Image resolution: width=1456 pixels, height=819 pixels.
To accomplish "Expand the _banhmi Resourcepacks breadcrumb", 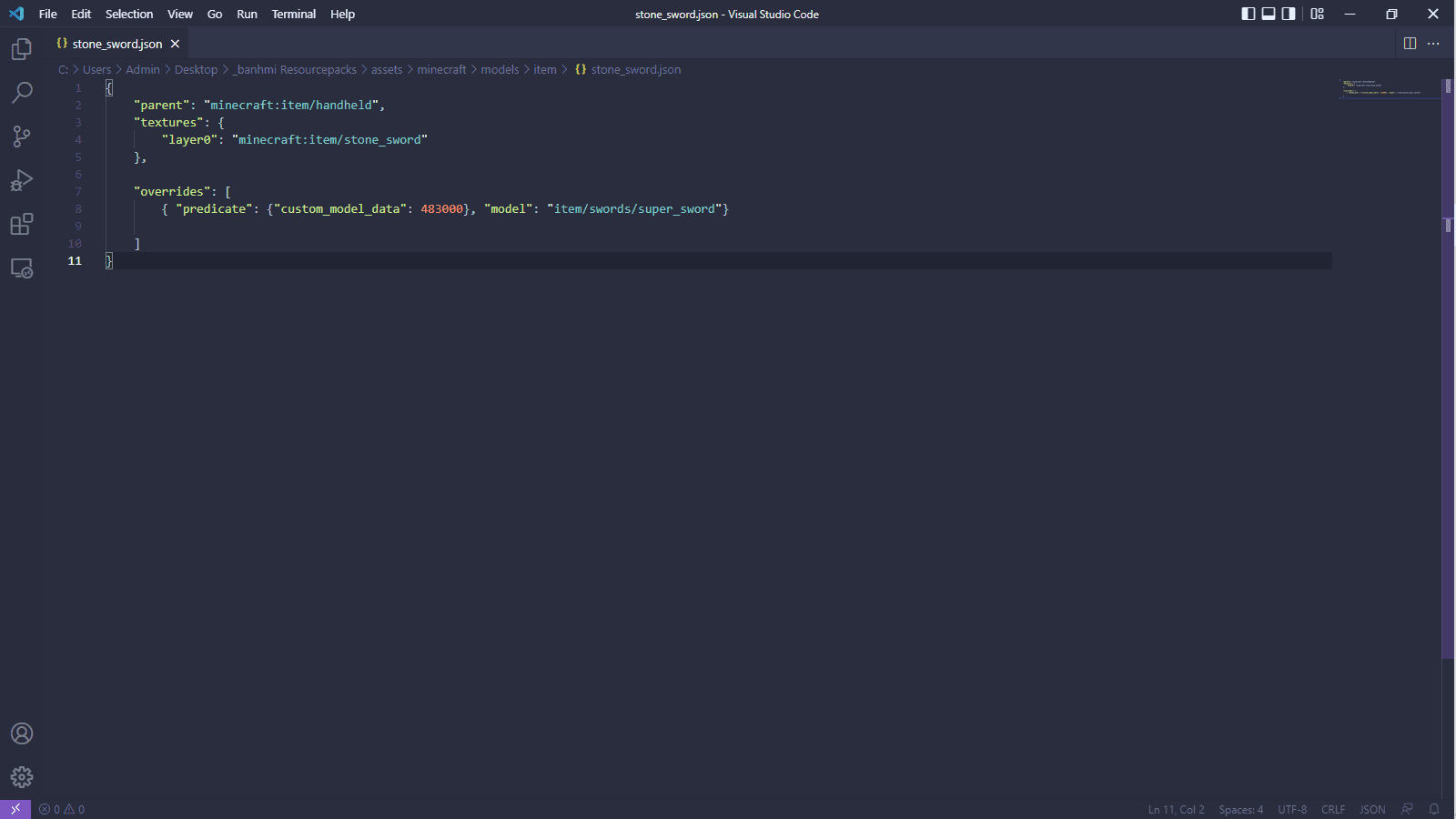I will [x=295, y=69].
